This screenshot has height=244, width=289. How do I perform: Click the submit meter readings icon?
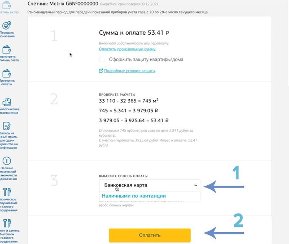coord(7,25)
